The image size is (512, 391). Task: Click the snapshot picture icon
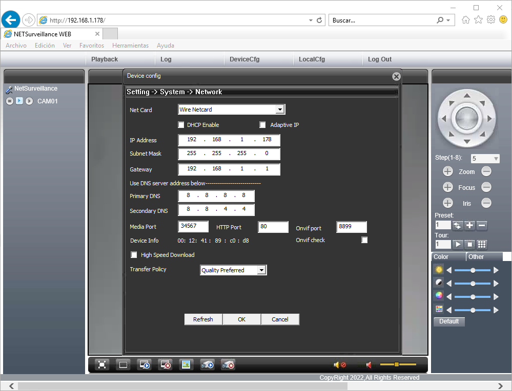tap(186, 364)
